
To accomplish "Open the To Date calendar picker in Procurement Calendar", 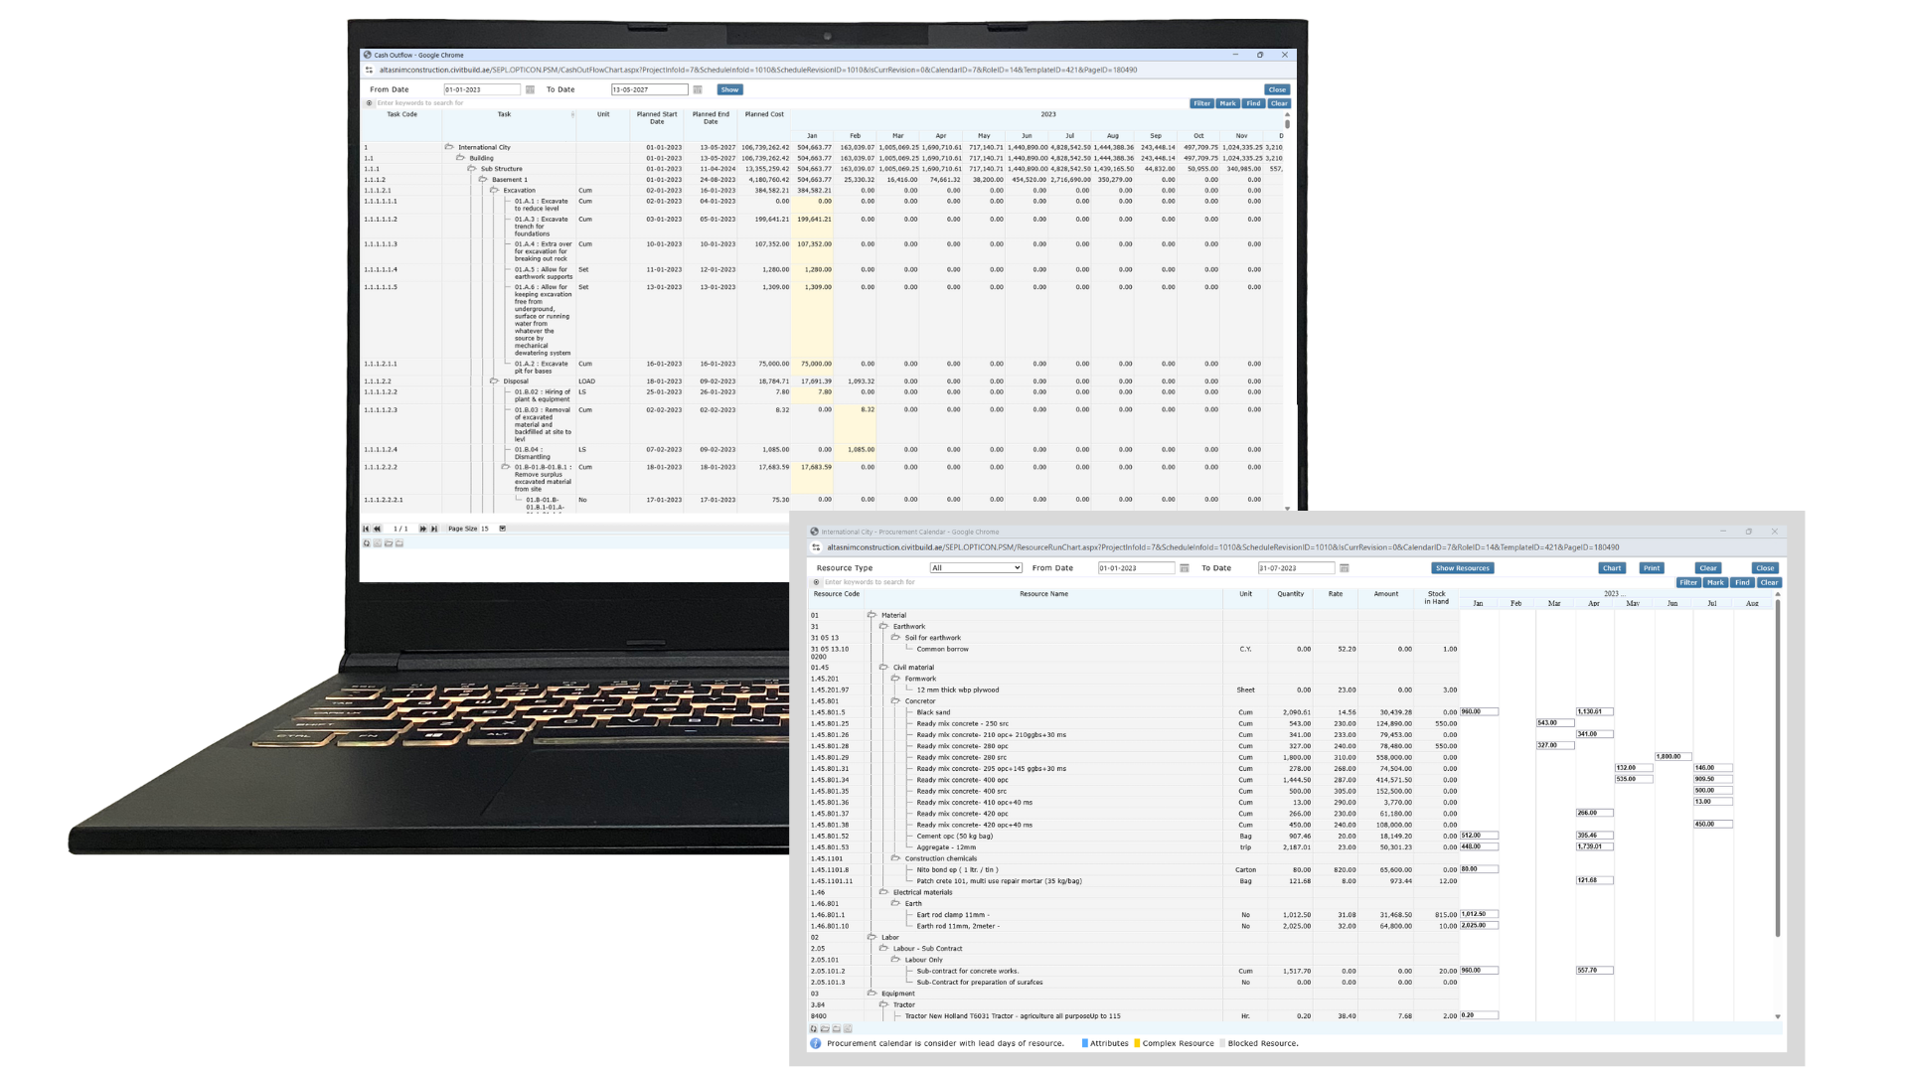I will pyautogui.click(x=1345, y=567).
